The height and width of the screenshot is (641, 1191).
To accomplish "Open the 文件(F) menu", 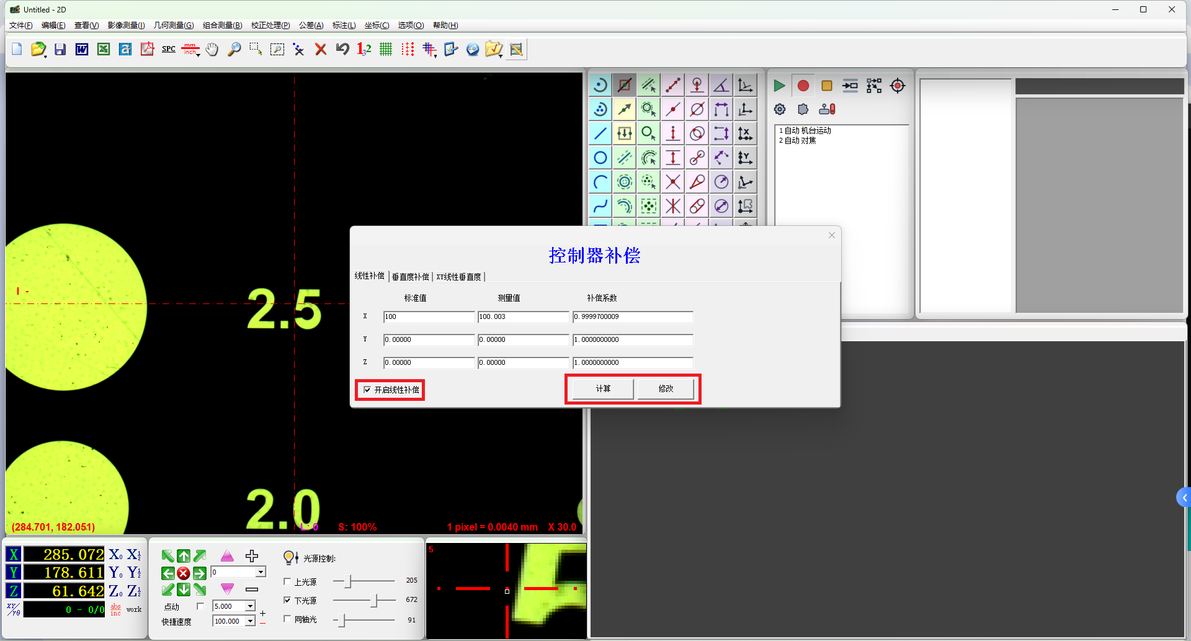I will pos(21,25).
